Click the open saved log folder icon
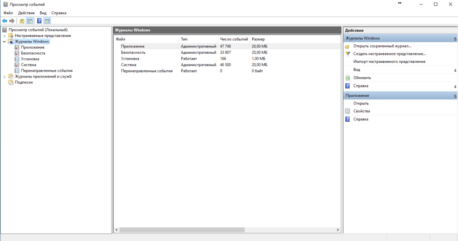 [x=347, y=46]
